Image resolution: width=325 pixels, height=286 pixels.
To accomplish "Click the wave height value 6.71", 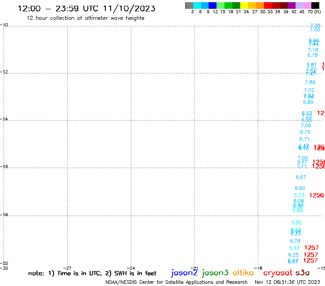I will click(x=304, y=139).
